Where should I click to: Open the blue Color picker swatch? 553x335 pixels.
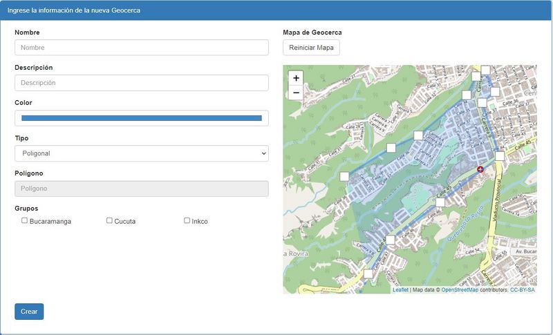coord(142,118)
